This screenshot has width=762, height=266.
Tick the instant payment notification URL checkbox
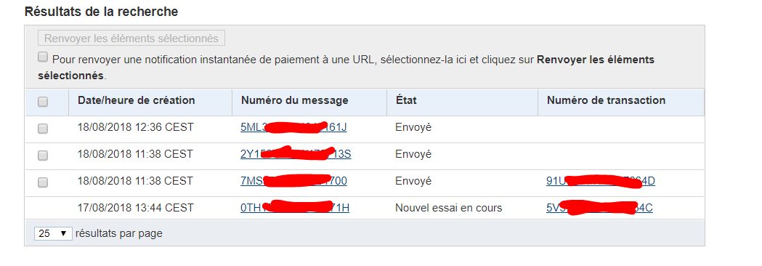click(43, 57)
